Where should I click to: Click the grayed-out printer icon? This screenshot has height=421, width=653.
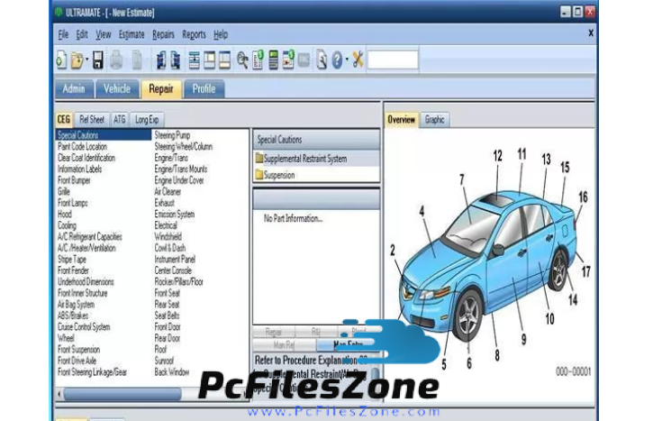coord(116,60)
